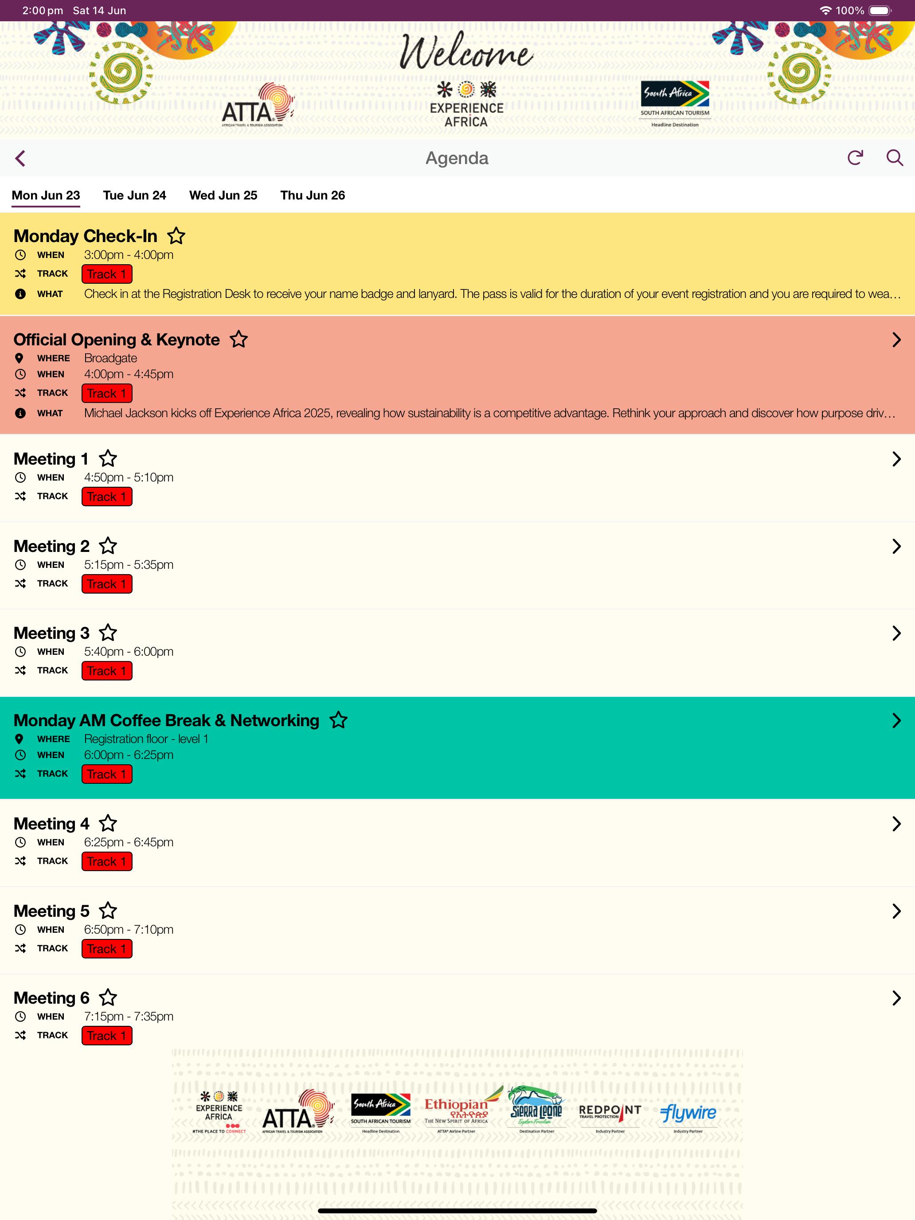Read Check-in description text about name badge
This screenshot has height=1220, width=915.
coord(492,294)
